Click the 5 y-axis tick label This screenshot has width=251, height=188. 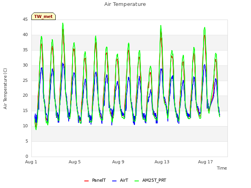tap(27, 141)
